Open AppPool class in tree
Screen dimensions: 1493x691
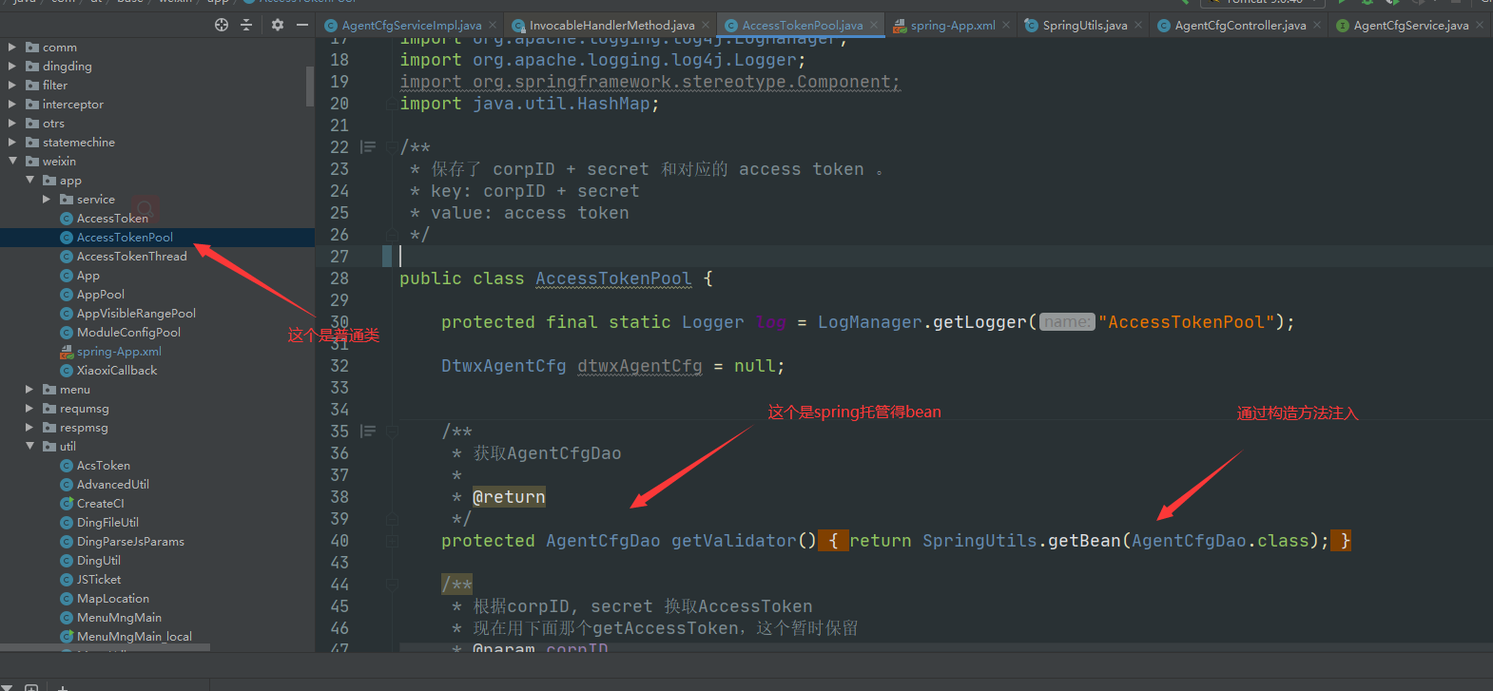100,294
